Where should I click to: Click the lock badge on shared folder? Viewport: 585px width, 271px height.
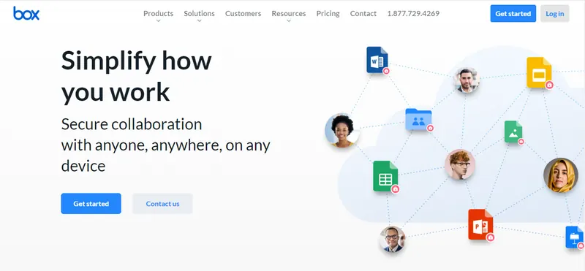tap(430, 129)
